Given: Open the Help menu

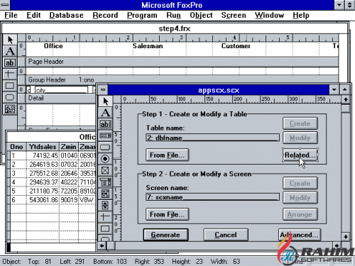Looking at the screenshot, I should (301, 16).
